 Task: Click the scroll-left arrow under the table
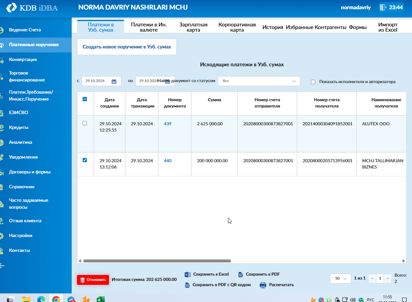(80, 261)
